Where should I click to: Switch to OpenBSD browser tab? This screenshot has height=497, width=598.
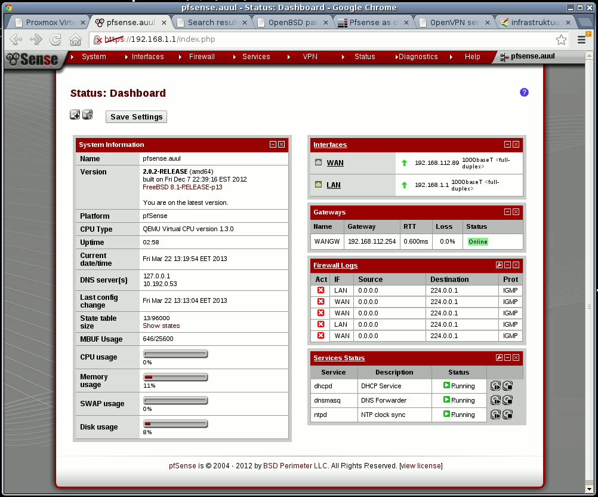pos(292,23)
